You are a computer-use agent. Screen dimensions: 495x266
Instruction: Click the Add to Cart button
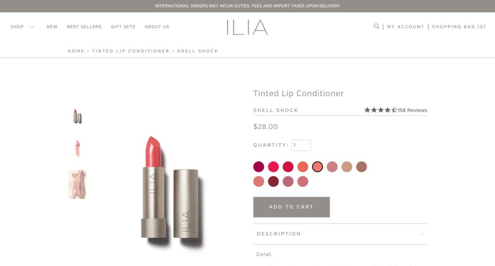(x=291, y=207)
